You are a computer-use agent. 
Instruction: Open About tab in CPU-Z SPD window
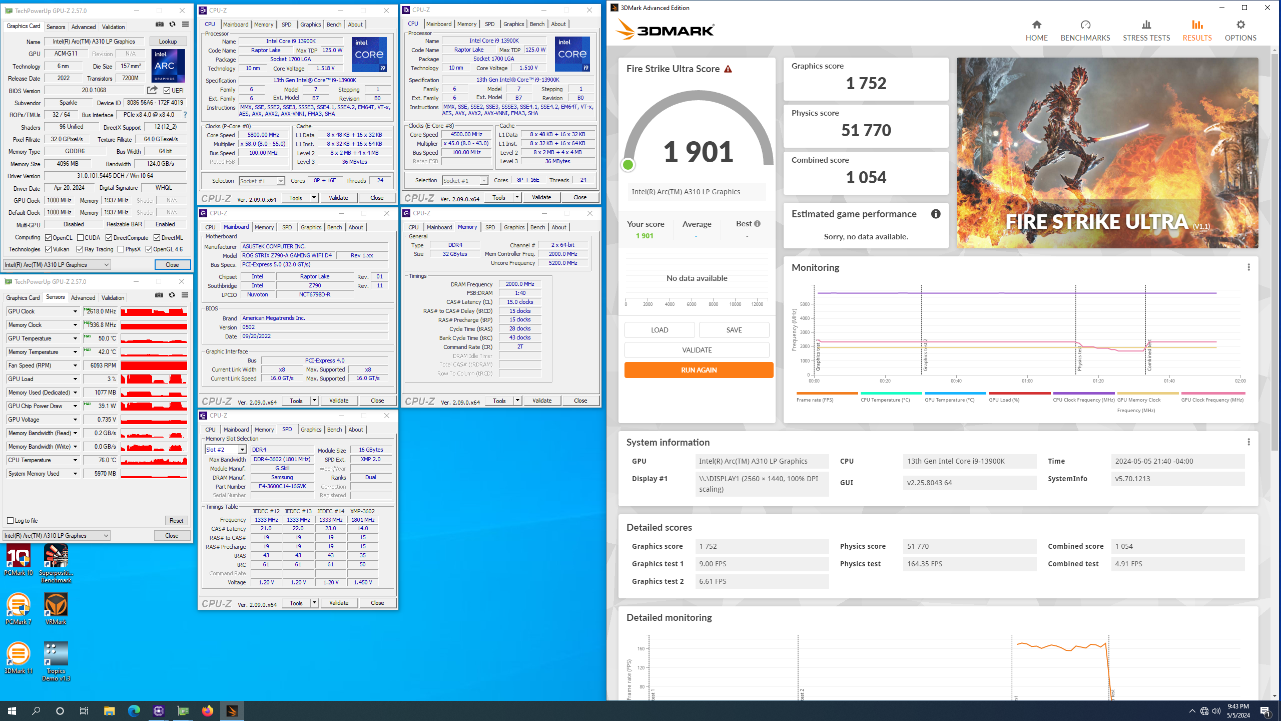pyautogui.click(x=356, y=430)
